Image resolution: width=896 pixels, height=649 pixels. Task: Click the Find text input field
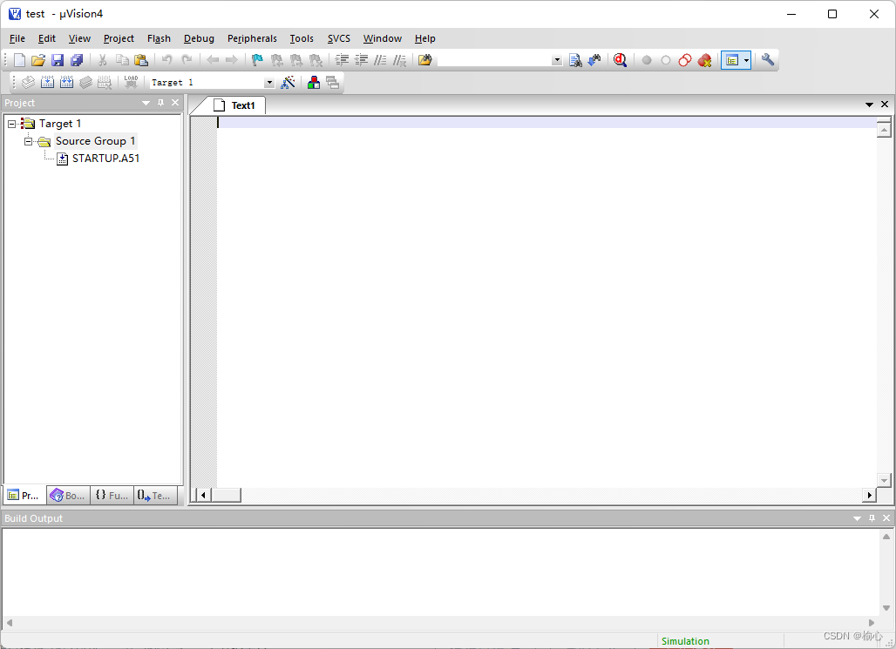pos(495,61)
